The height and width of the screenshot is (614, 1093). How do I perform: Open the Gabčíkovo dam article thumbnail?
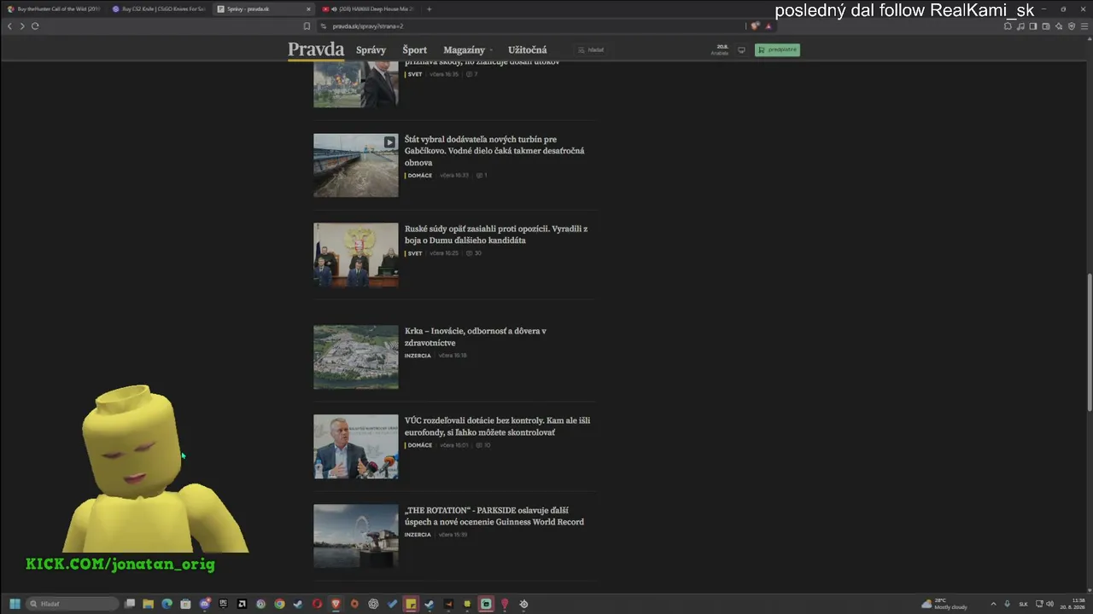point(355,165)
